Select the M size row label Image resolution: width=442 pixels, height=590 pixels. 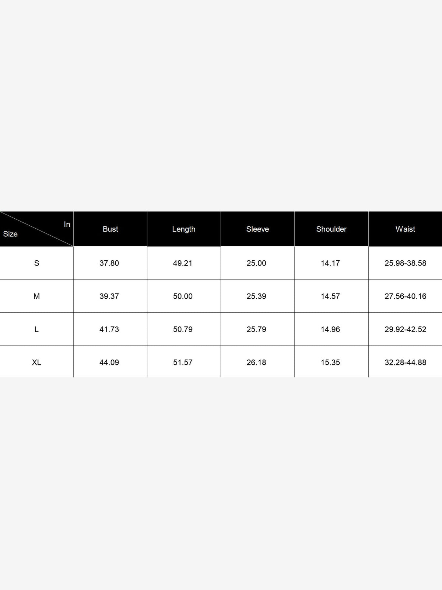click(x=36, y=296)
